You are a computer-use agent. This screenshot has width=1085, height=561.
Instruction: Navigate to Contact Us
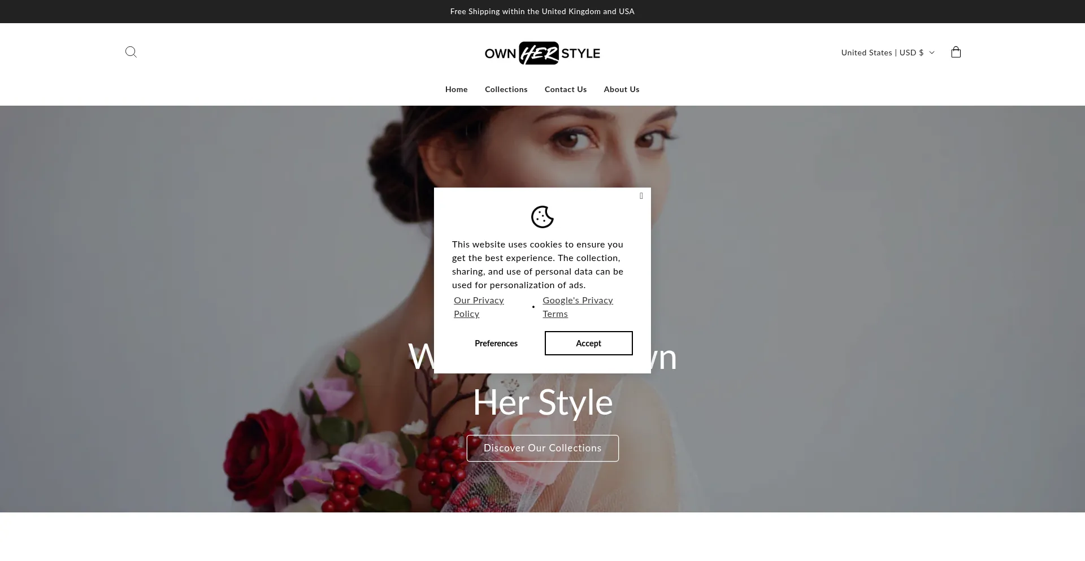click(x=566, y=89)
